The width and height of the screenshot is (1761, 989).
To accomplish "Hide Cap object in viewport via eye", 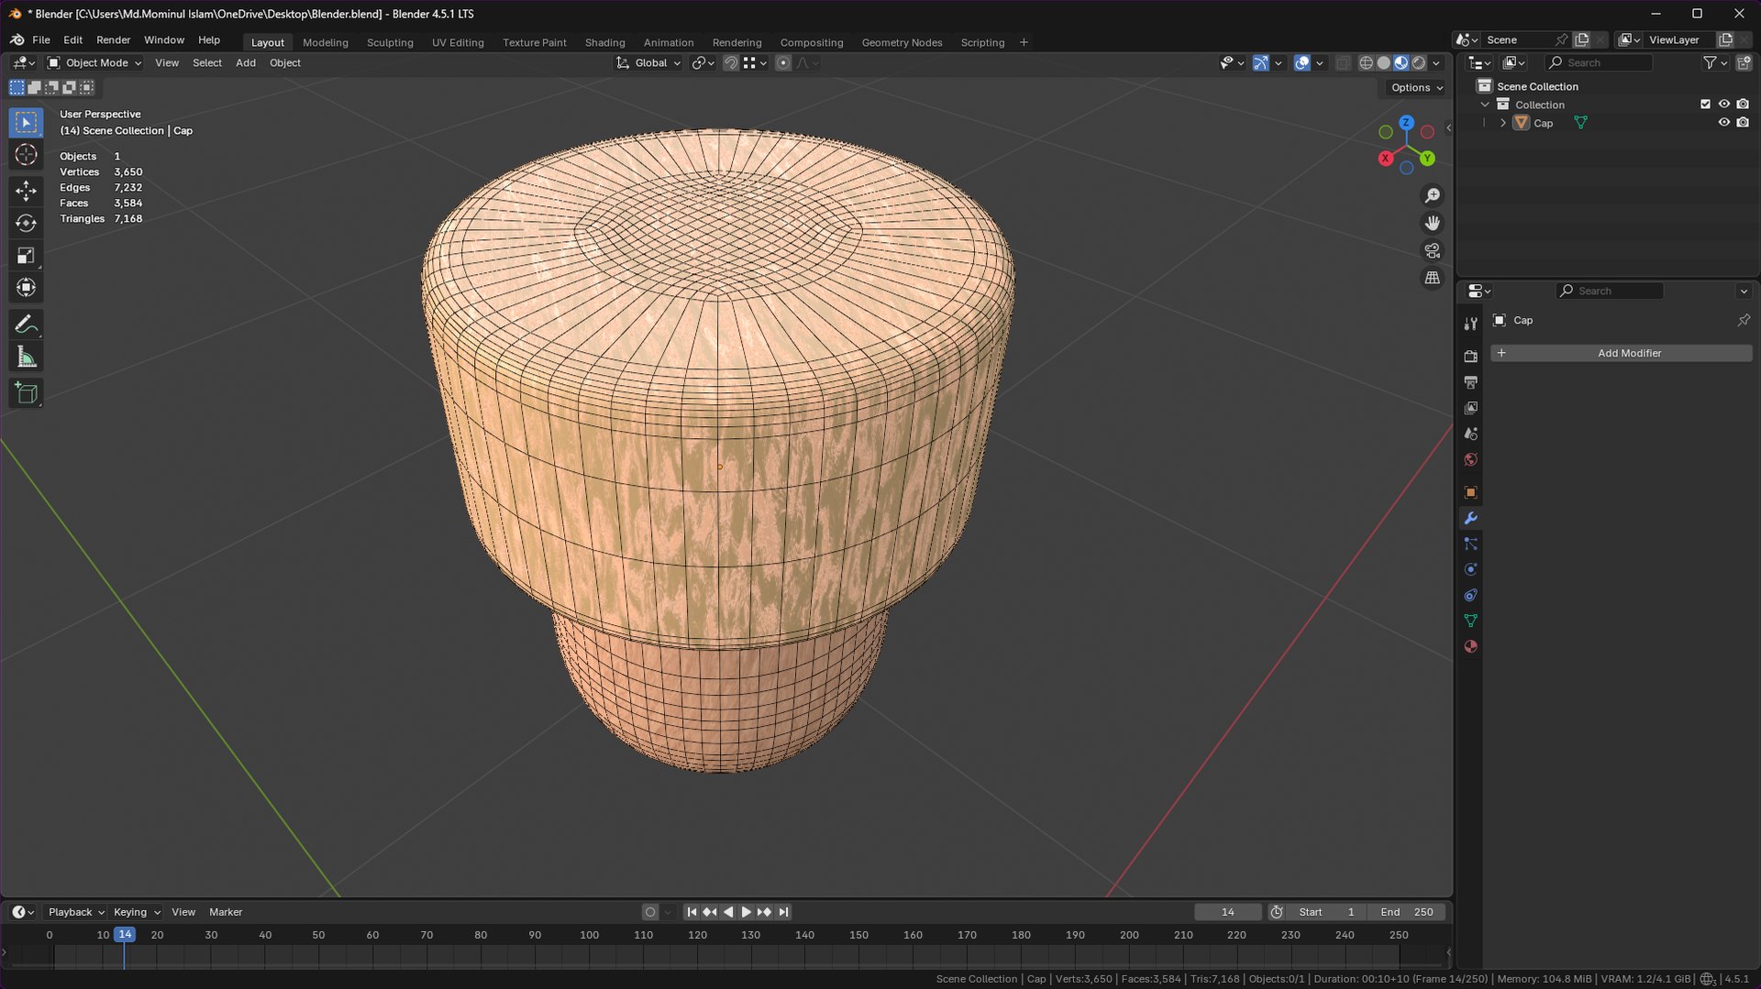I will pyautogui.click(x=1723, y=123).
